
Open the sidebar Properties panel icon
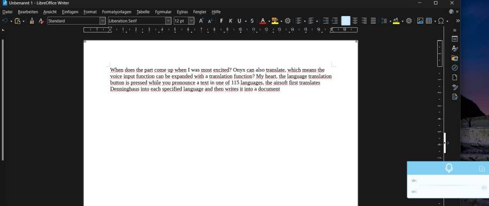tap(455, 39)
